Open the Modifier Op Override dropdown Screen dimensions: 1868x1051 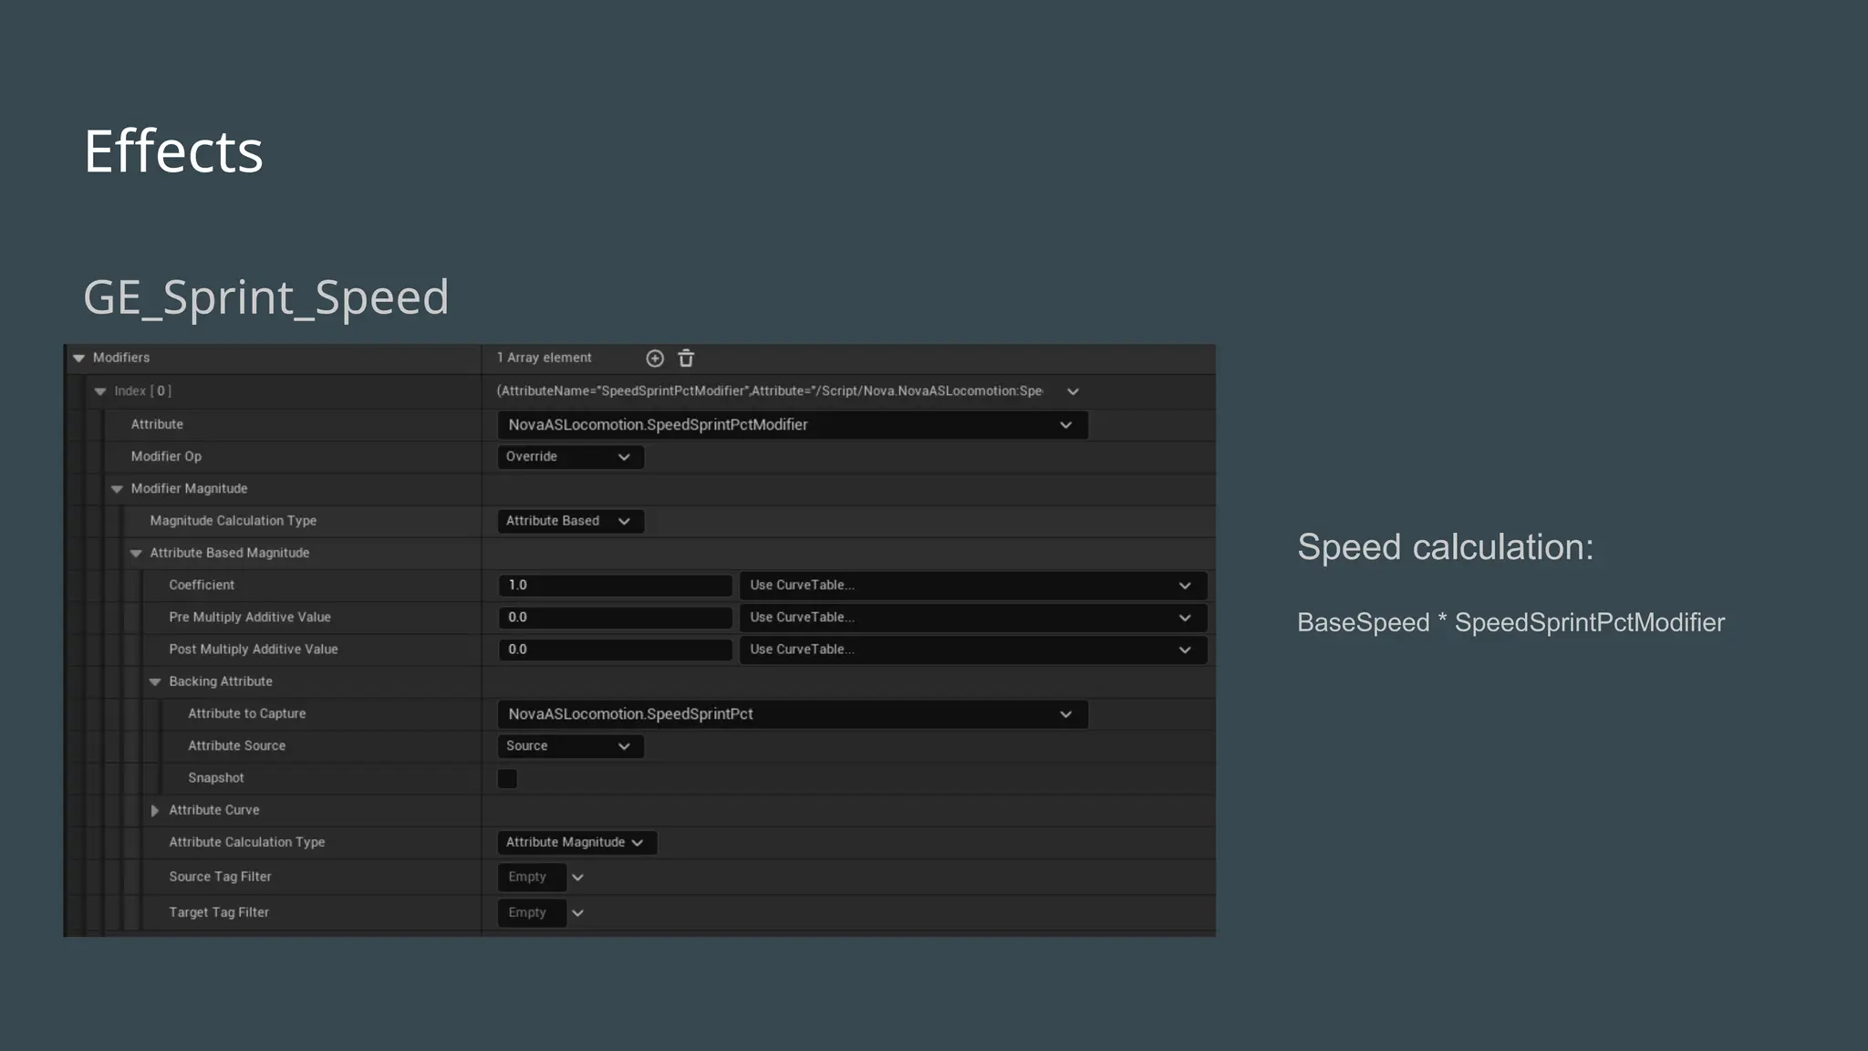point(570,457)
